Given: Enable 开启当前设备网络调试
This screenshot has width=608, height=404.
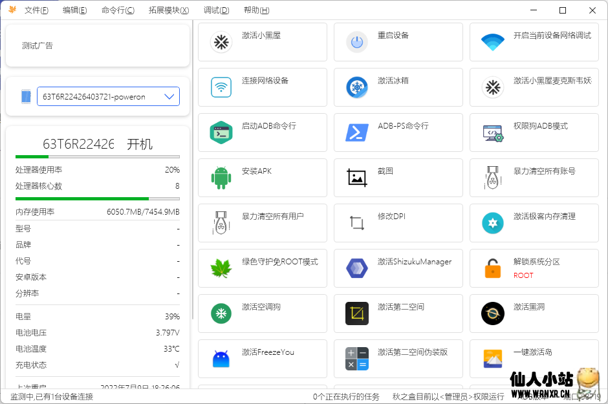Looking at the screenshot, I should click(x=492, y=41).
